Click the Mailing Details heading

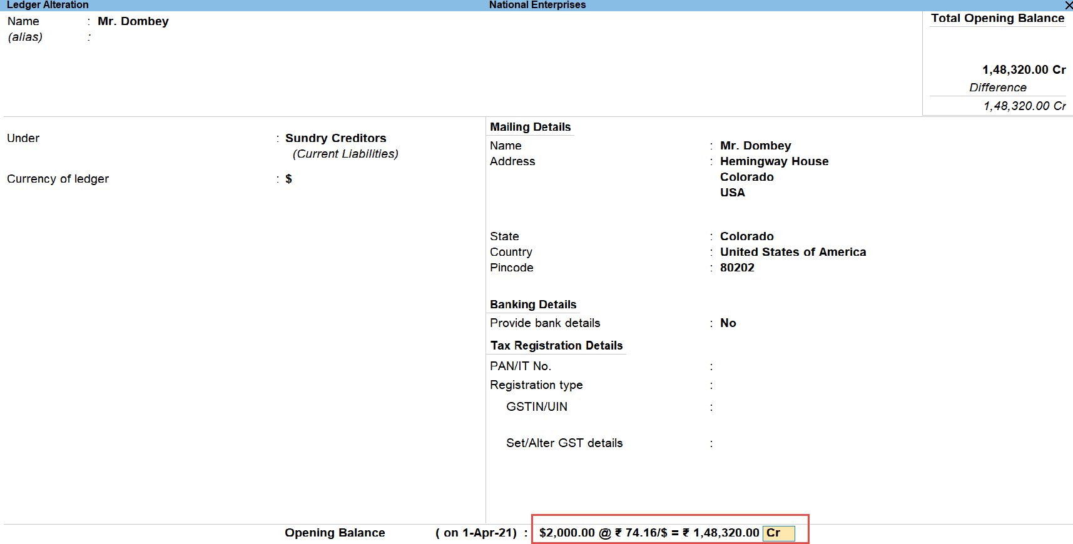click(x=530, y=127)
